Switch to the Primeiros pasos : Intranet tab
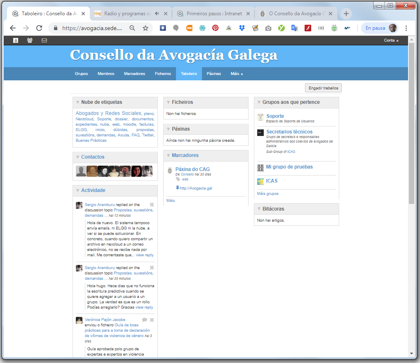This screenshot has height=363, width=420. point(214,14)
